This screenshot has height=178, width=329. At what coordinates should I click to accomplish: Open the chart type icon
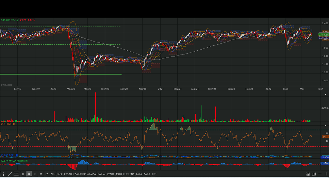pos(307,174)
